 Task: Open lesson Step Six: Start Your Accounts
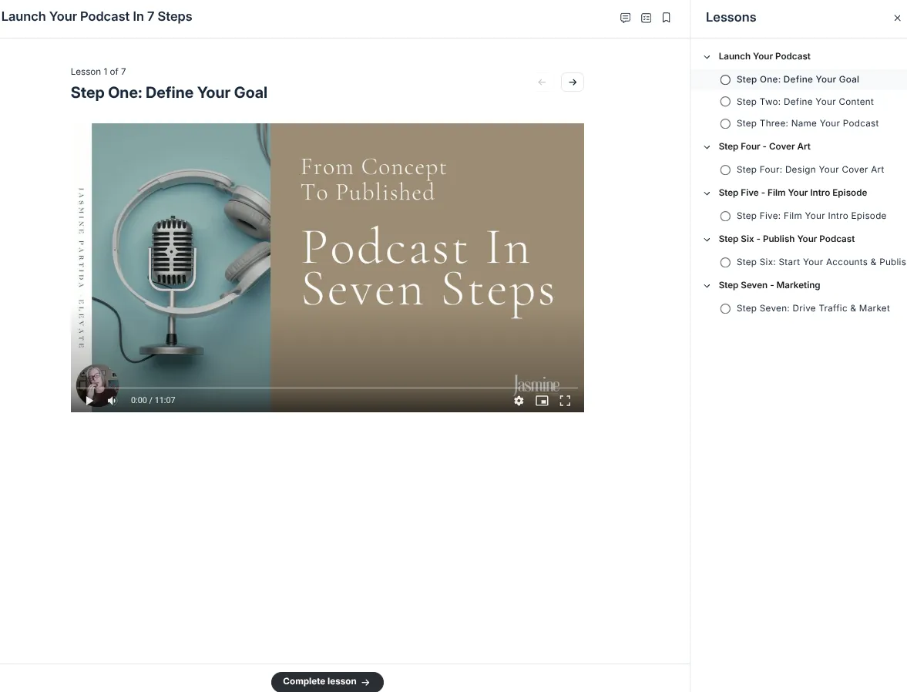[821, 262]
